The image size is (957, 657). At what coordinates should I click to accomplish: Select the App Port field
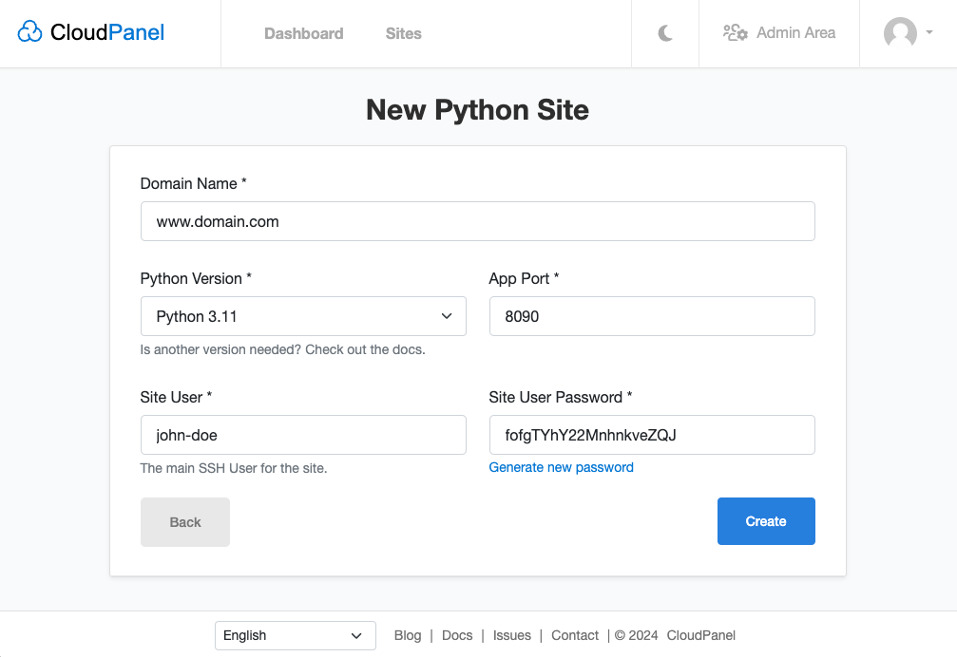pyautogui.click(x=651, y=315)
